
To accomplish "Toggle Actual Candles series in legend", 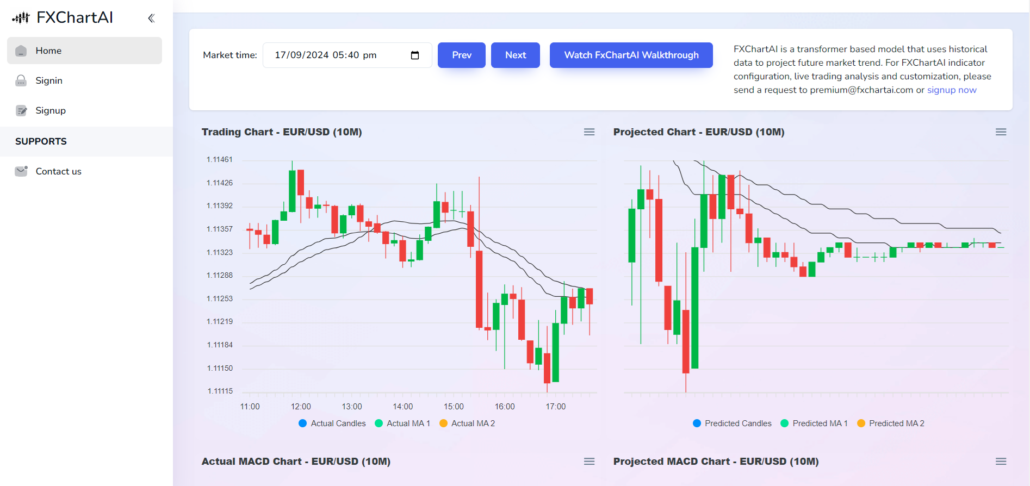I will tap(332, 423).
